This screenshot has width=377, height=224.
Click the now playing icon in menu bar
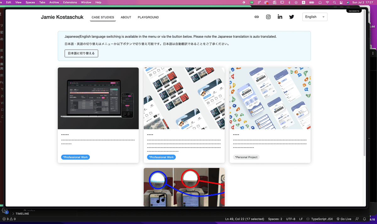(x=296, y=2)
